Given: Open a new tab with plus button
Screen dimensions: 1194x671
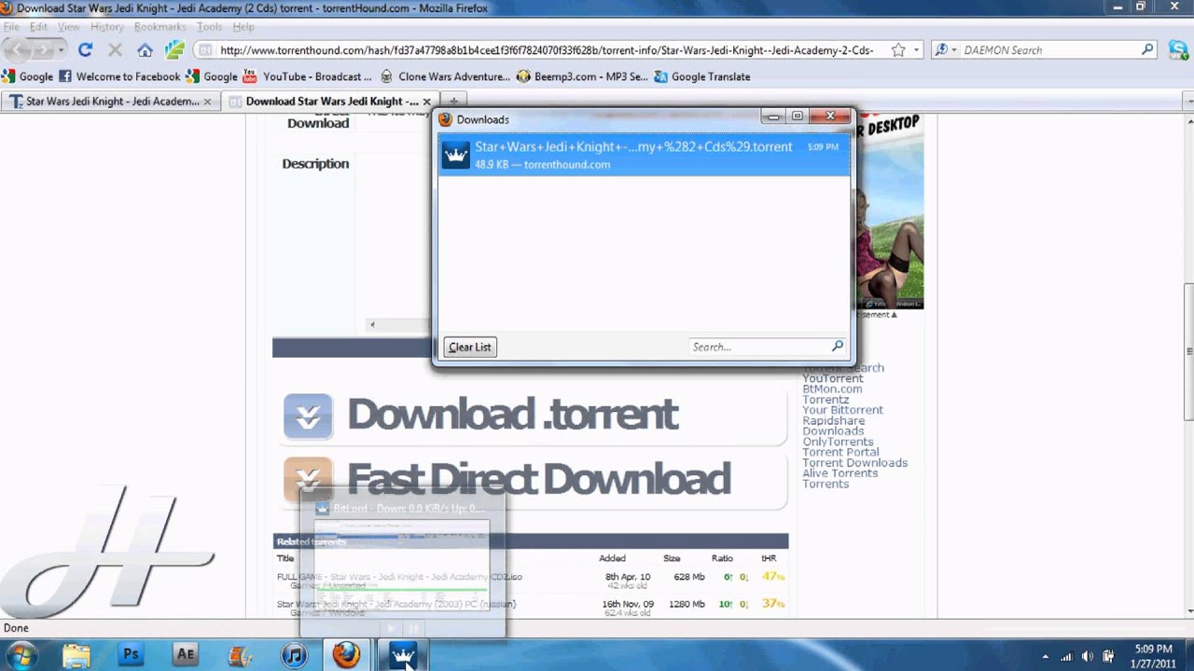Looking at the screenshot, I should click(x=454, y=101).
